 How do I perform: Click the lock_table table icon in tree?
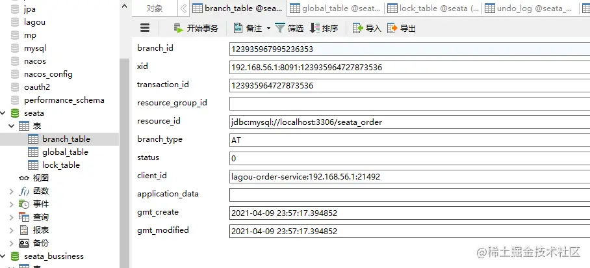[x=33, y=165]
